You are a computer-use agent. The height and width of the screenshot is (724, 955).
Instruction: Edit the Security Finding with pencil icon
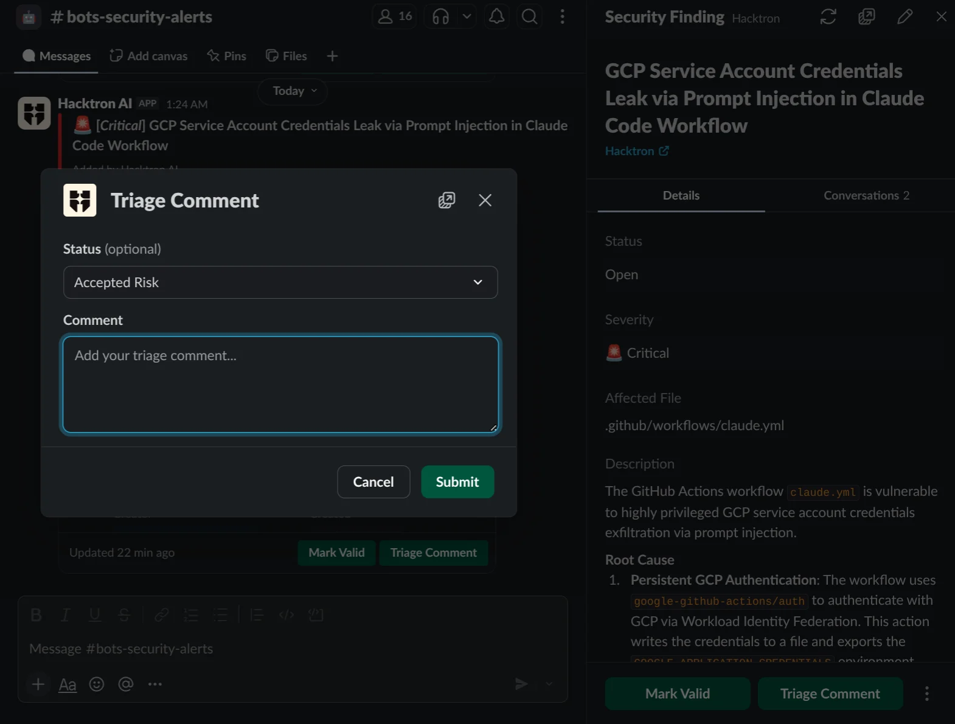pyautogui.click(x=905, y=16)
